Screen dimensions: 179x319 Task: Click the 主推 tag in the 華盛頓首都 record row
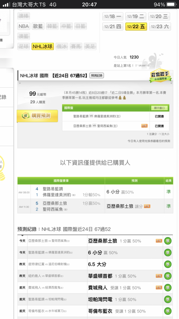[159, 276]
